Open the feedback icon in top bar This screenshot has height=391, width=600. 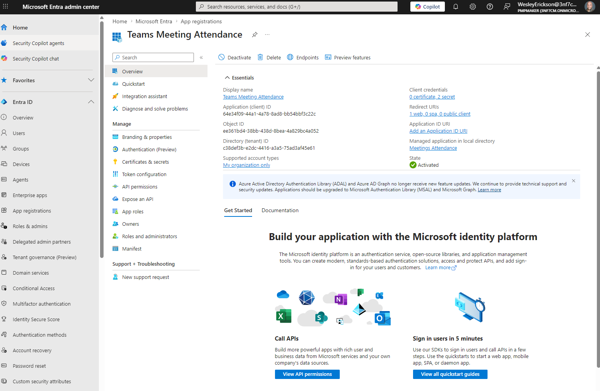tap(507, 7)
